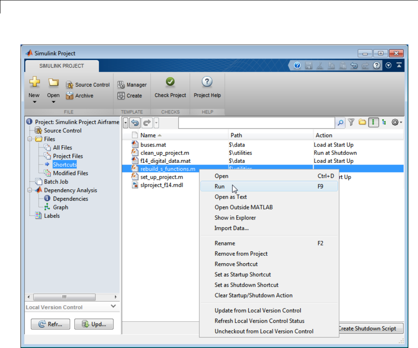Click the New project plus icon
Image resolution: width=418 pixels, height=348 pixels.
coord(34,82)
